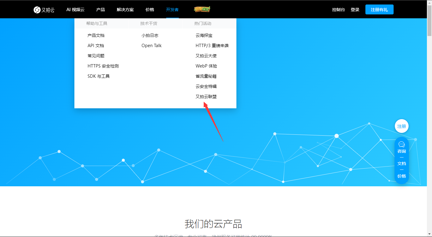This screenshot has width=432, height=237.
Task: Open 文档 from the floating side panel
Action: coord(401,163)
